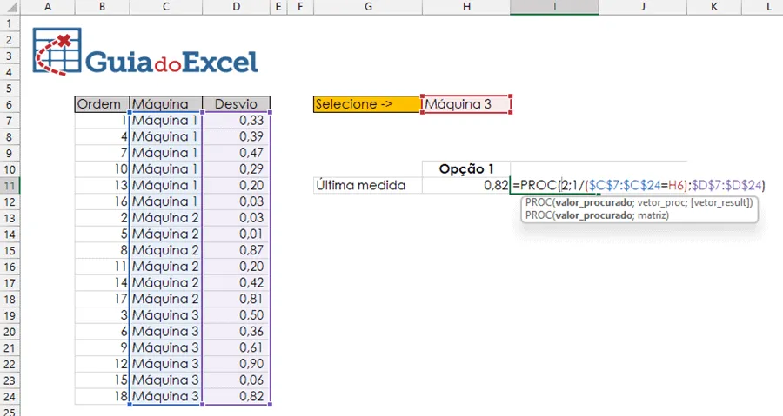The image size is (783, 416).
Task: Click the Máquina table header cell
Action: click(166, 104)
